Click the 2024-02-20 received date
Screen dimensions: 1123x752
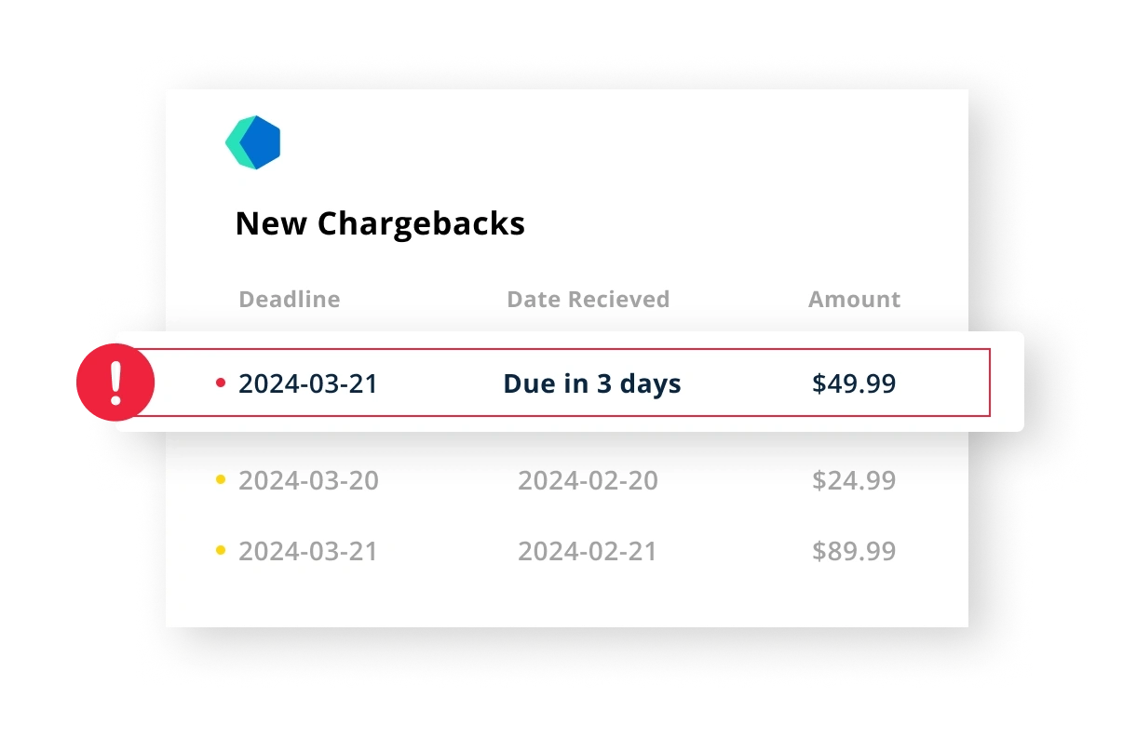pos(588,481)
